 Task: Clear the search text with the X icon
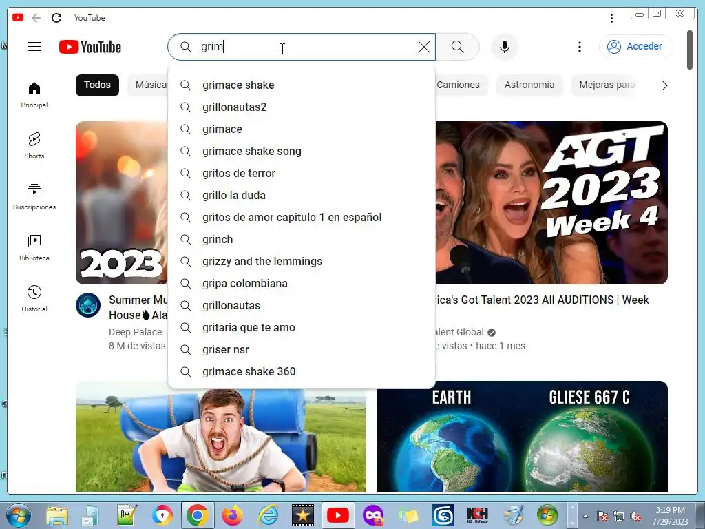pos(423,47)
